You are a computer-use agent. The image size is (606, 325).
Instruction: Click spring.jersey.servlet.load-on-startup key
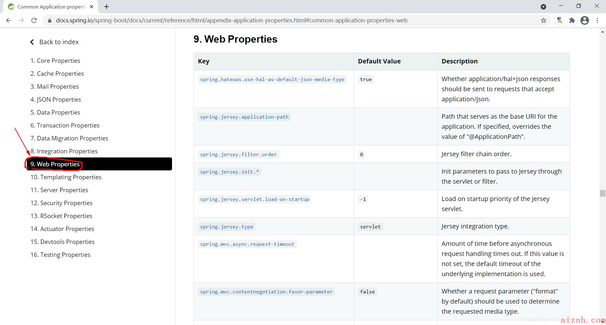[x=254, y=199]
